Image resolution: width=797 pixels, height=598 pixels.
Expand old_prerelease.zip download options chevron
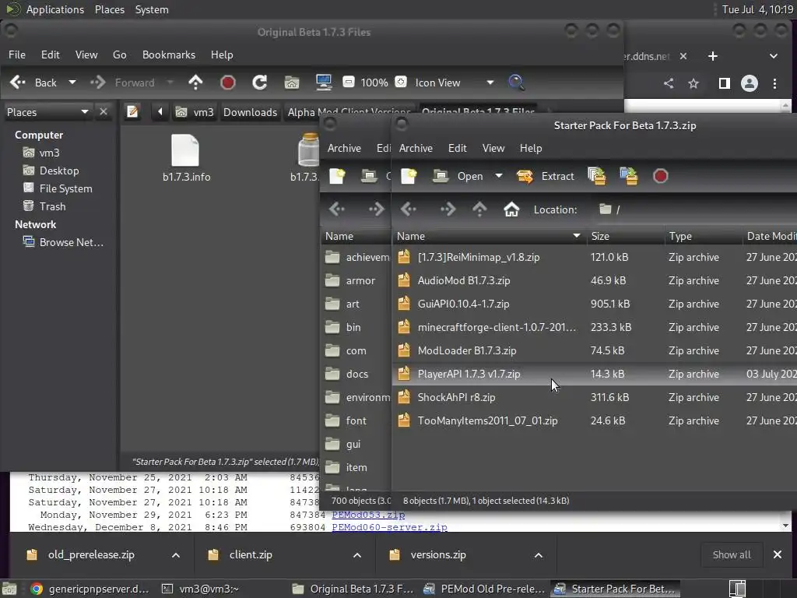click(x=176, y=555)
